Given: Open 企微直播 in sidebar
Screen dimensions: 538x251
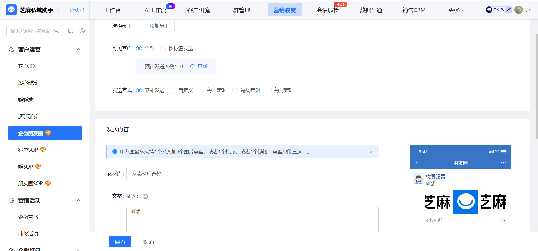Looking at the screenshot, I should (x=28, y=217).
